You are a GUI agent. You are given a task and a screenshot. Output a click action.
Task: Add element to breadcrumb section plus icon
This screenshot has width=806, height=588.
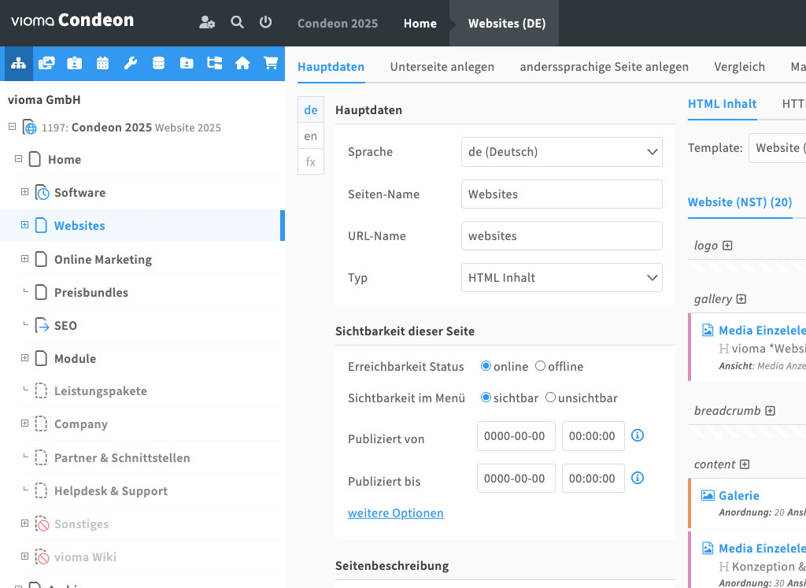[x=770, y=411]
